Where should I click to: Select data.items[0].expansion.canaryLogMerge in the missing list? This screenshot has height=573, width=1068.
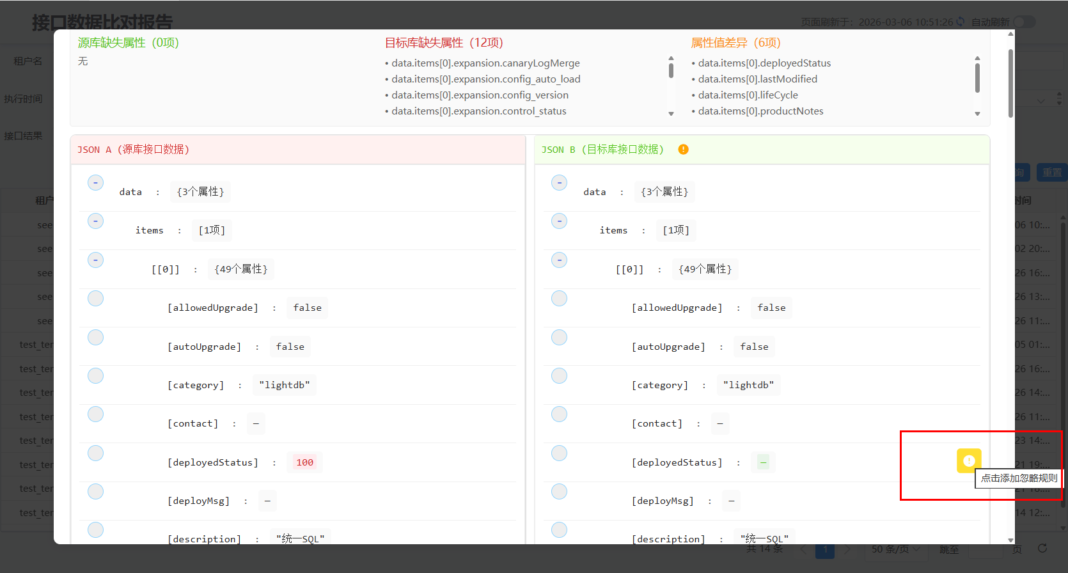[x=485, y=63]
